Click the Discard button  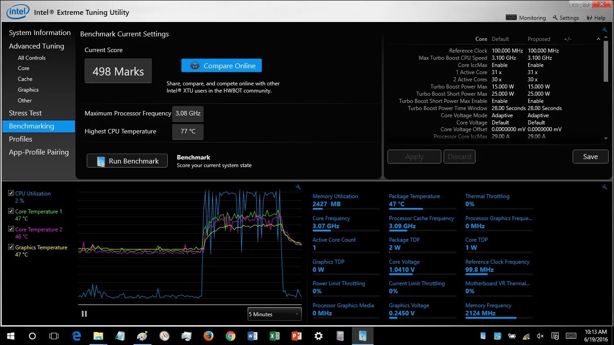(459, 156)
